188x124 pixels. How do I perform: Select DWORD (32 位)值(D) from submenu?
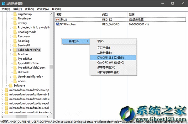click(x=113, y=57)
